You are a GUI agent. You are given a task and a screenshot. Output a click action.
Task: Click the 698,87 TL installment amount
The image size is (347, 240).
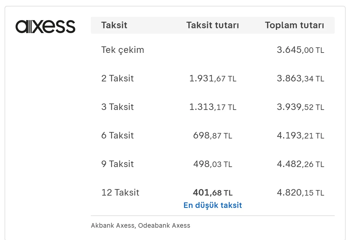coord(213,136)
